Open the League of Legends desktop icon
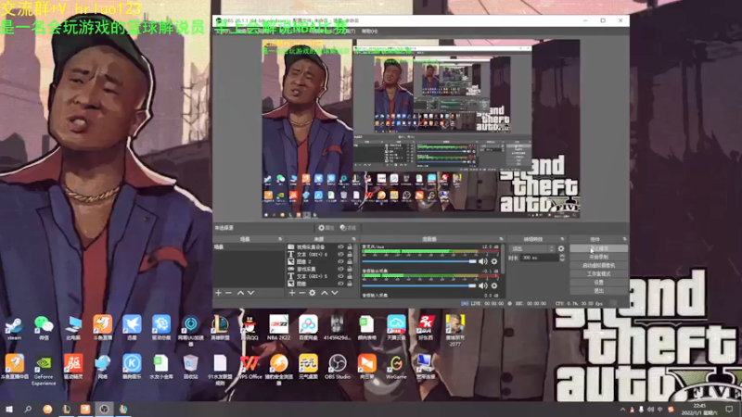This screenshot has width=742, height=417. pyautogui.click(x=220, y=327)
